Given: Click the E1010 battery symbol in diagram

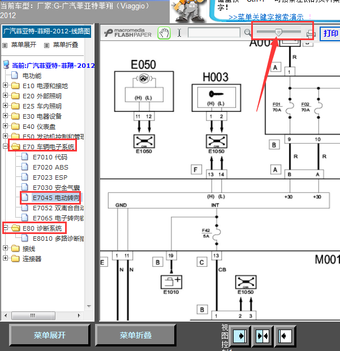Looking at the screenshot, I should [171, 282].
